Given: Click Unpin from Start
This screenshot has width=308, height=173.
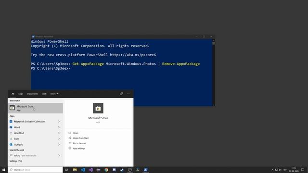Looking at the screenshot, I should click(x=81, y=138).
